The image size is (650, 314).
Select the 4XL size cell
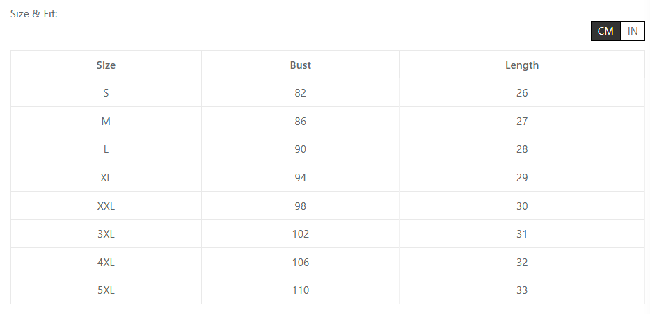click(106, 263)
